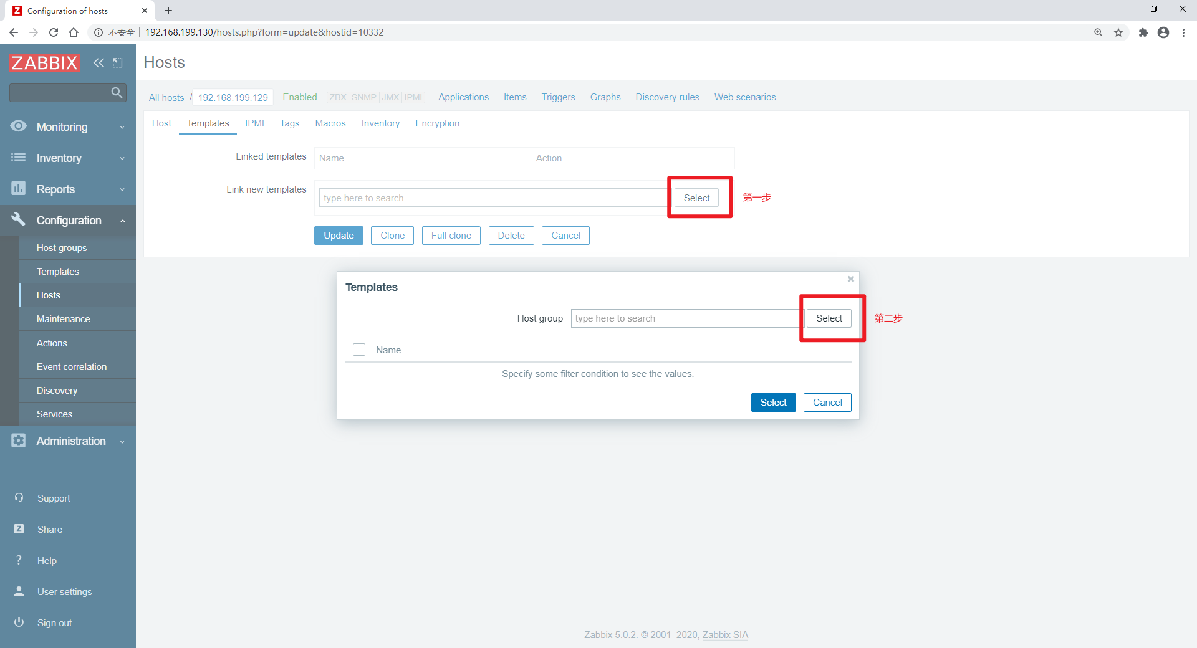
Task: Expand the Administration menu chevron
Action: (x=122, y=441)
